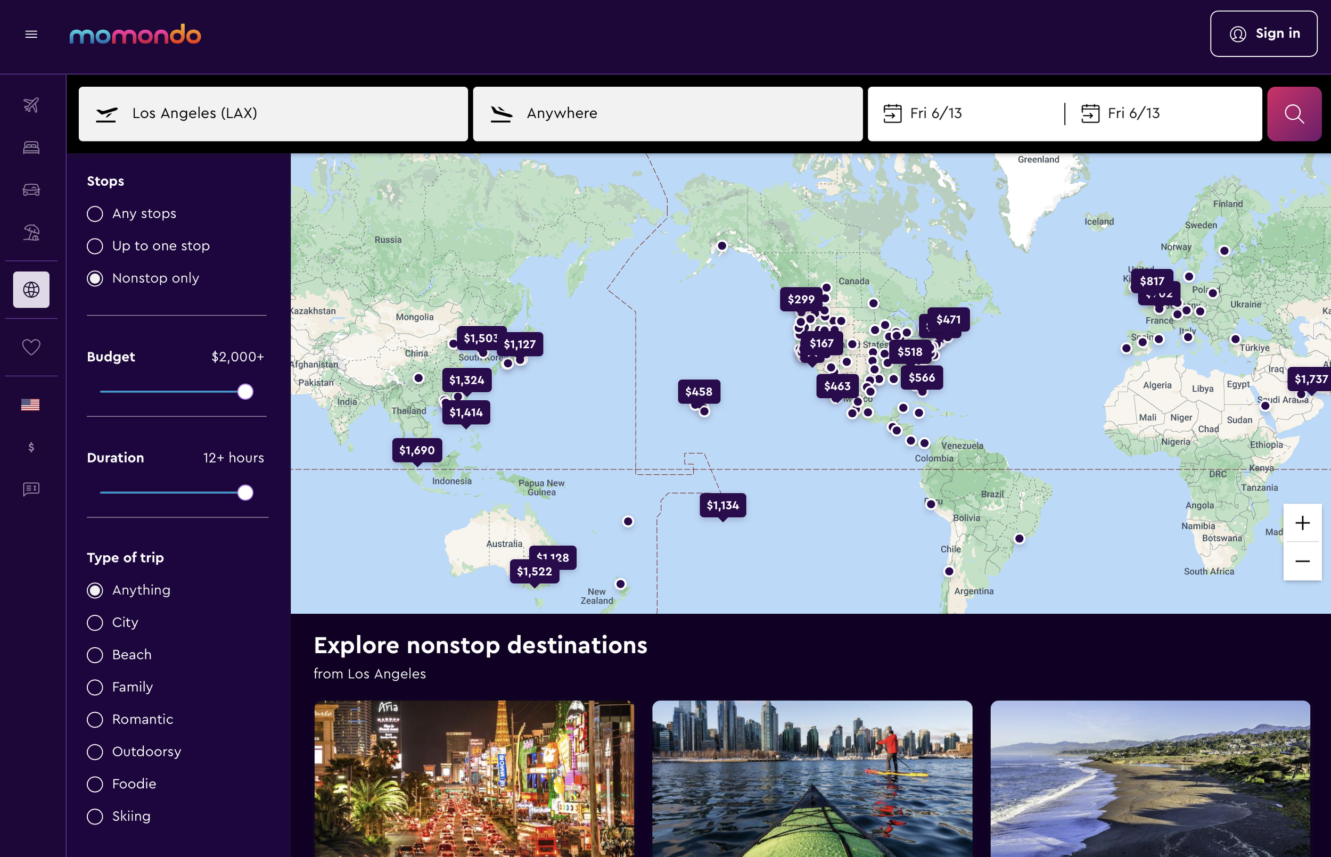Change country via the US flag icon
The image size is (1331, 857).
30,405
